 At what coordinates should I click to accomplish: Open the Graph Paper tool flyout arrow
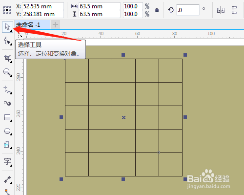pos(11,148)
